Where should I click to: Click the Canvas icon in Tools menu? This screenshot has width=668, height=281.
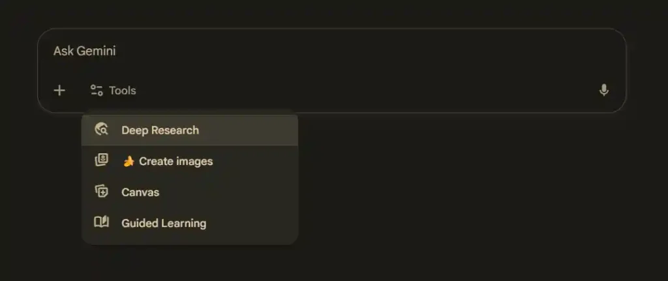(x=101, y=192)
